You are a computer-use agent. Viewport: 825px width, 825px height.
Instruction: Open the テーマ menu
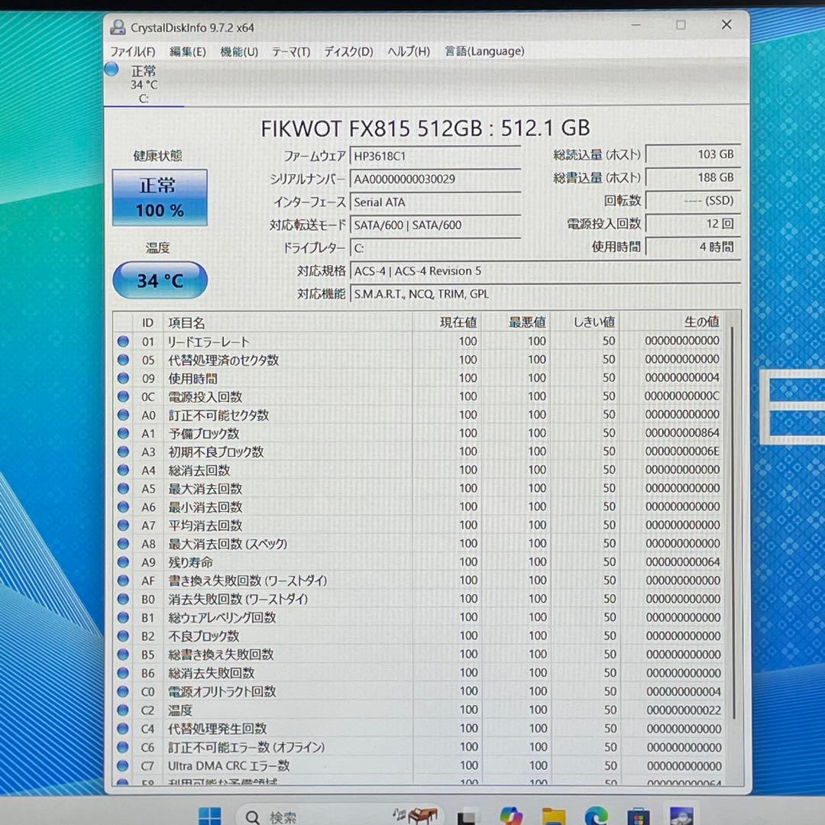pos(290,51)
